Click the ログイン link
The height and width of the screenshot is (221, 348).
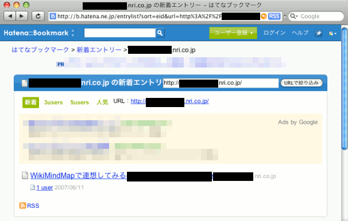point(274,33)
